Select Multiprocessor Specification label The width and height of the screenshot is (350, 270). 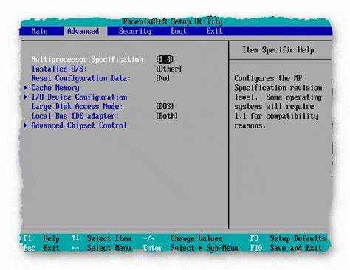[89, 59]
